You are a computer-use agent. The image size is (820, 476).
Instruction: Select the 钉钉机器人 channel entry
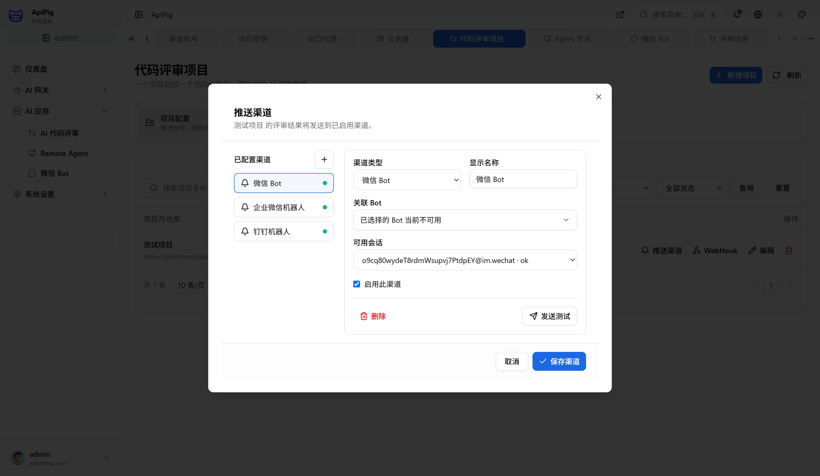(x=284, y=231)
